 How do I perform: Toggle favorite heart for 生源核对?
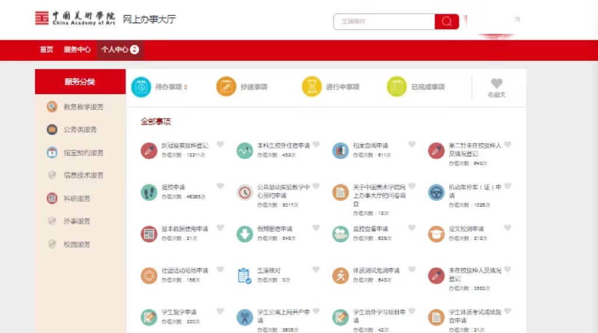(x=316, y=269)
